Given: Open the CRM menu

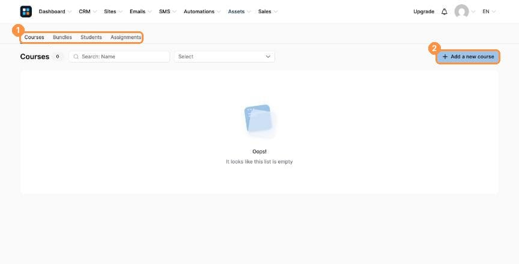Looking at the screenshot, I should [x=85, y=11].
